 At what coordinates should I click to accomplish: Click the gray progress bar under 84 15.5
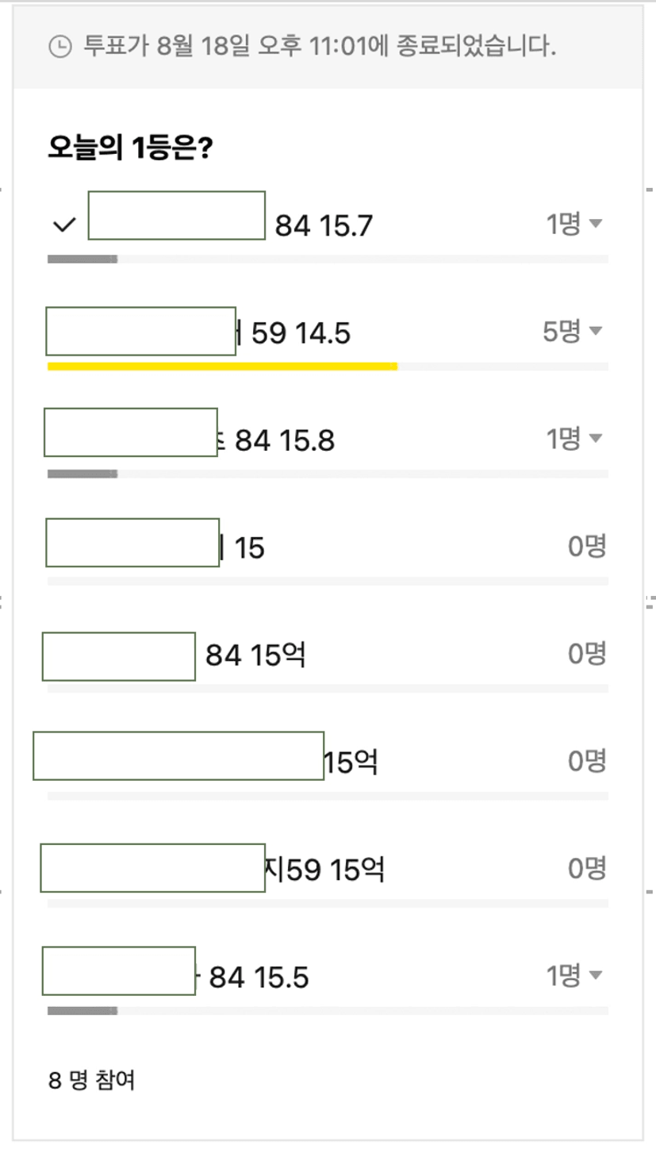[82, 1011]
